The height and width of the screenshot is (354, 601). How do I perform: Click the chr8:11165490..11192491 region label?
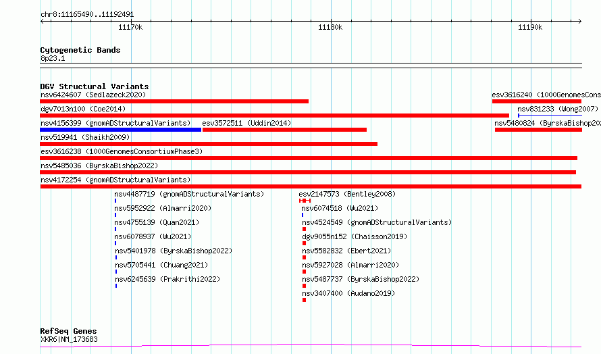point(87,15)
